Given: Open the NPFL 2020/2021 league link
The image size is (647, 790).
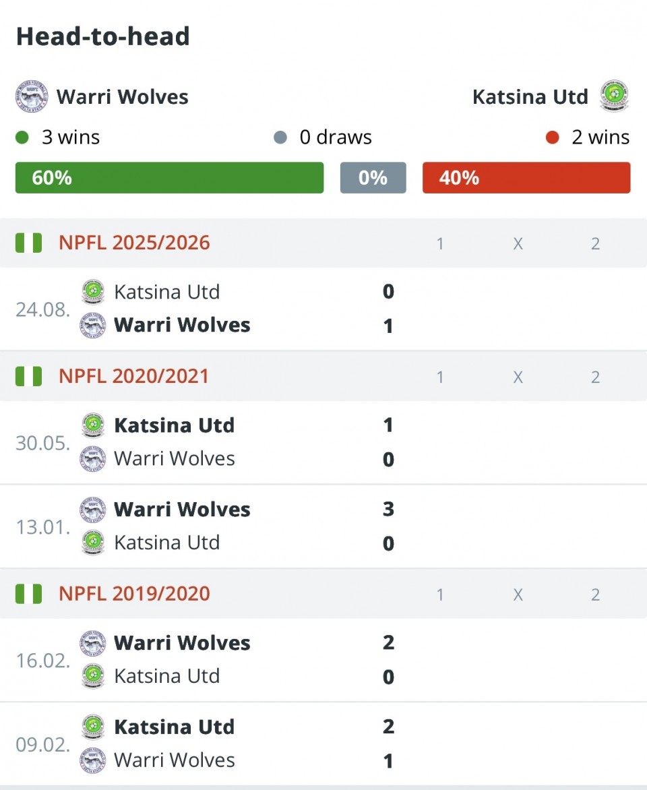Looking at the screenshot, I should tap(134, 376).
